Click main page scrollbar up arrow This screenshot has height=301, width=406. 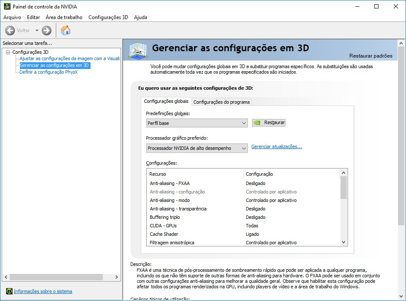(x=401, y=43)
